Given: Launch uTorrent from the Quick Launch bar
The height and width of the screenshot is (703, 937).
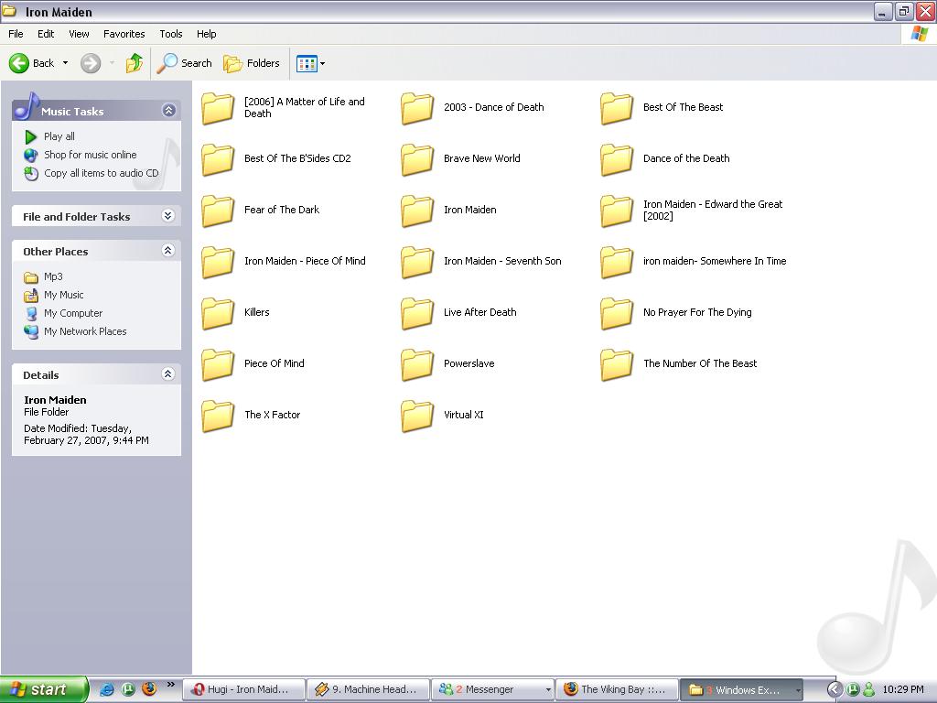Looking at the screenshot, I should pos(128,689).
